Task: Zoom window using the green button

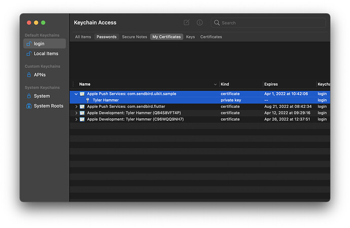Action: pyautogui.click(x=43, y=23)
